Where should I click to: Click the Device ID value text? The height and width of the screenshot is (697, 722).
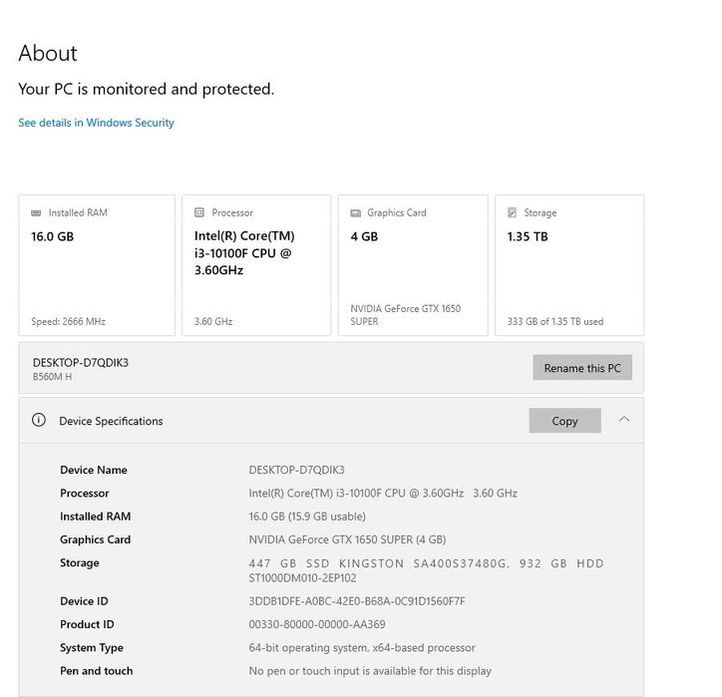click(x=356, y=601)
